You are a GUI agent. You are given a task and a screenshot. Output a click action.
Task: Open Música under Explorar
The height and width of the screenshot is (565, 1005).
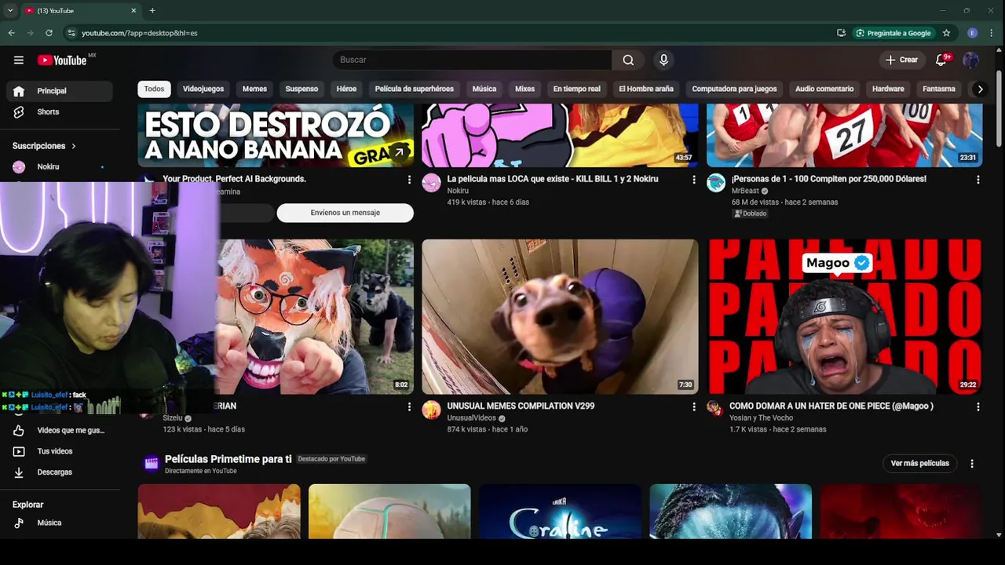coord(60,523)
